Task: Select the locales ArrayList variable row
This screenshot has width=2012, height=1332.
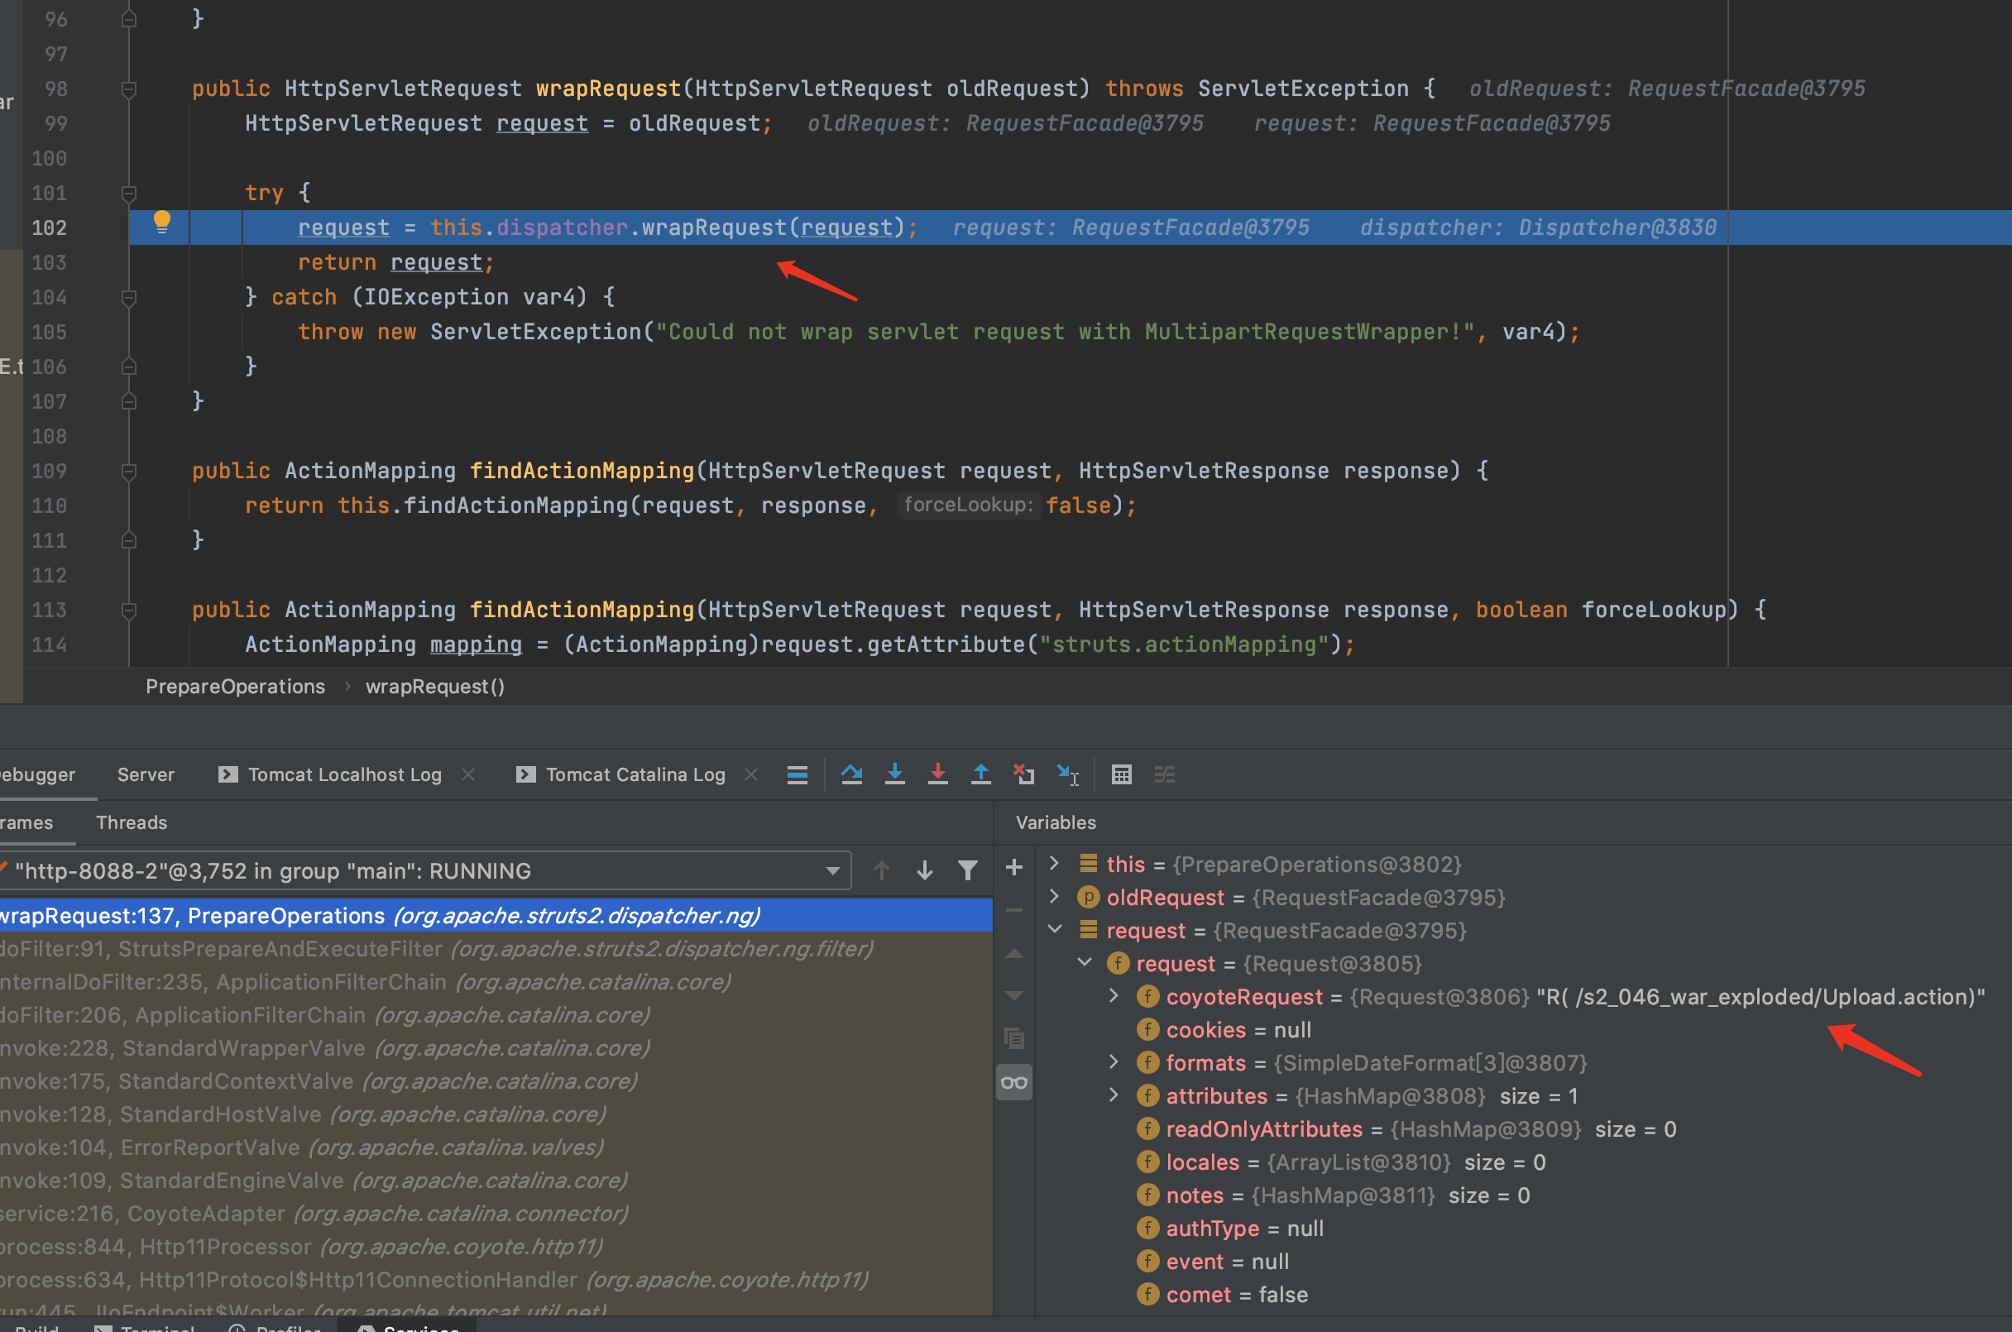Action: (1524, 1162)
